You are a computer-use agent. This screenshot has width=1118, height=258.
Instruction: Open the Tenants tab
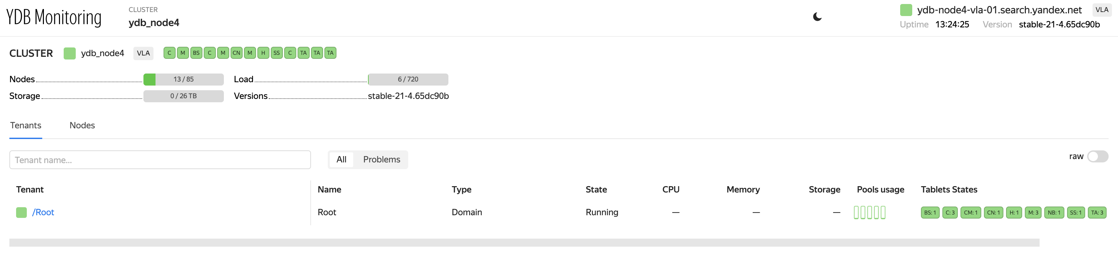click(25, 125)
